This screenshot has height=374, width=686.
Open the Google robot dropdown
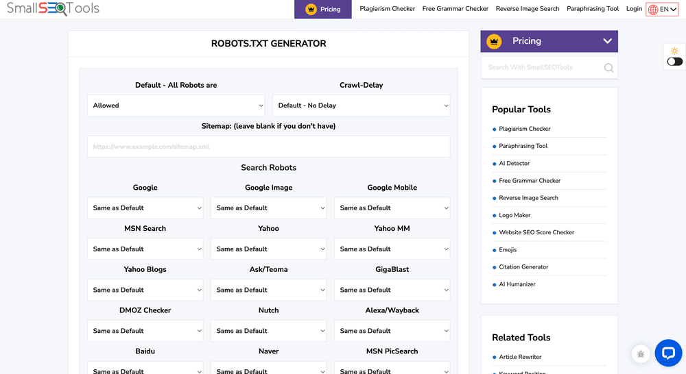point(145,208)
